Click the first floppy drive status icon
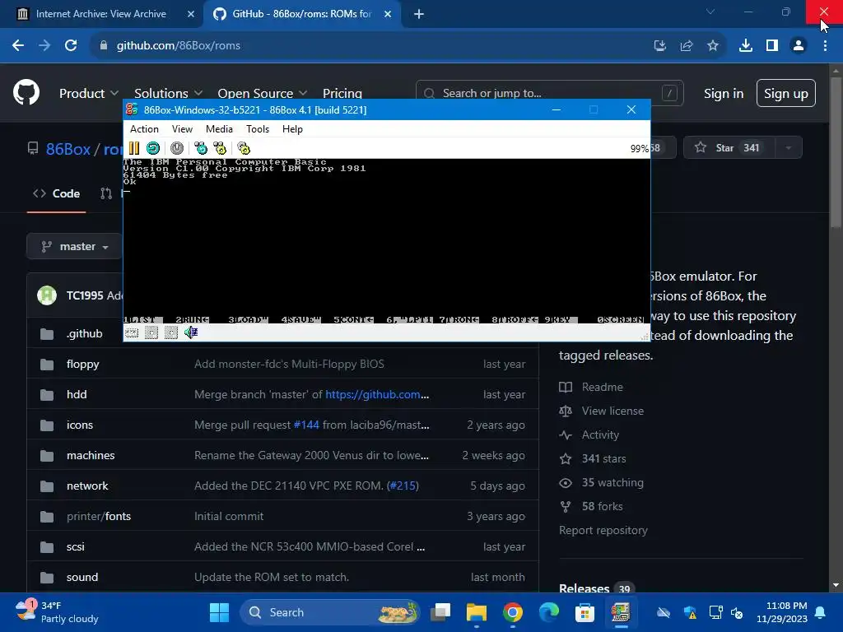This screenshot has height=632, width=843. point(151,332)
